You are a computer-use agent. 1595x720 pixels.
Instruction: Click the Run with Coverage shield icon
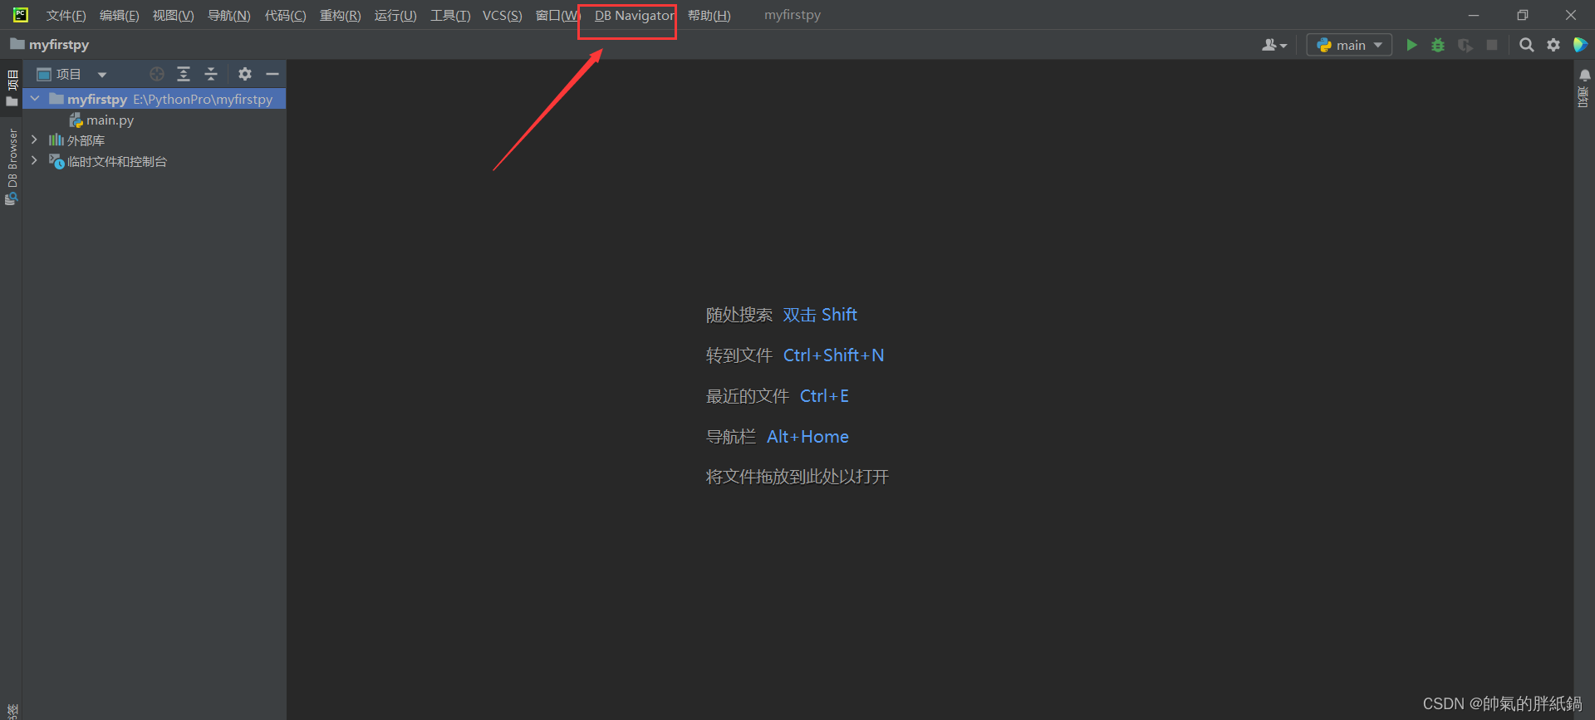point(1465,45)
